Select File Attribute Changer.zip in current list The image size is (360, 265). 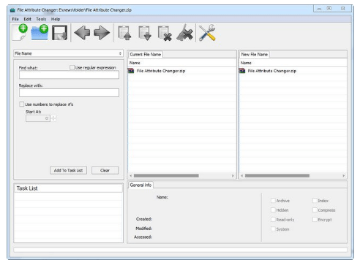(x=161, y=71)
